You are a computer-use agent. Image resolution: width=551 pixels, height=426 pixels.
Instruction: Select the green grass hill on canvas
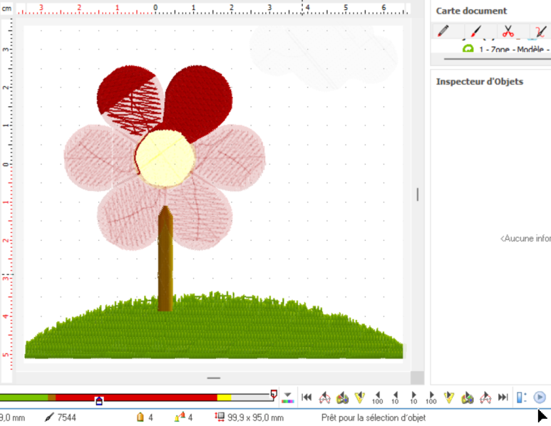coord(214,330)
